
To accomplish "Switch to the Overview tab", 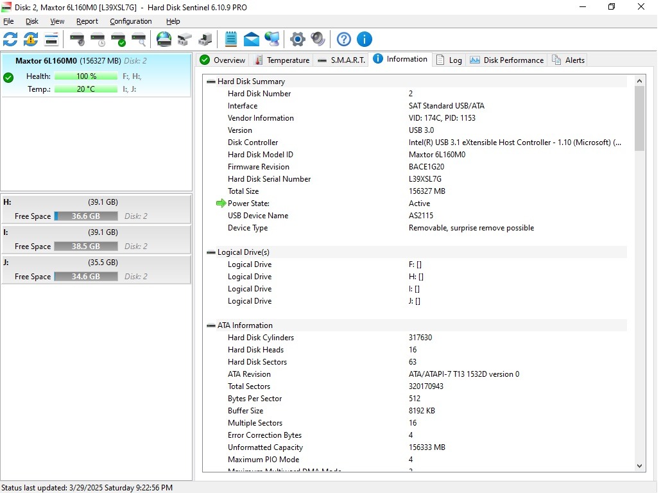I will 223,60.
